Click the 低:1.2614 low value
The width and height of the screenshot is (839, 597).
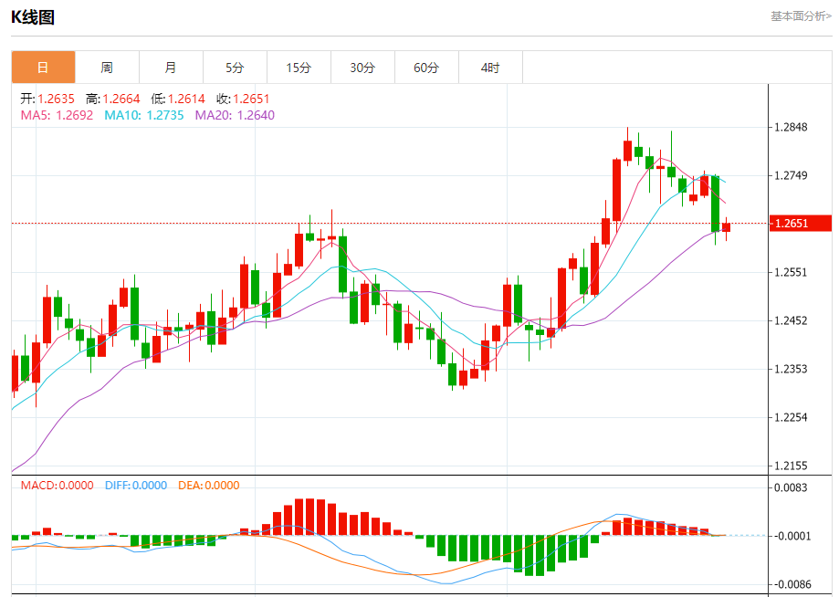178,99
